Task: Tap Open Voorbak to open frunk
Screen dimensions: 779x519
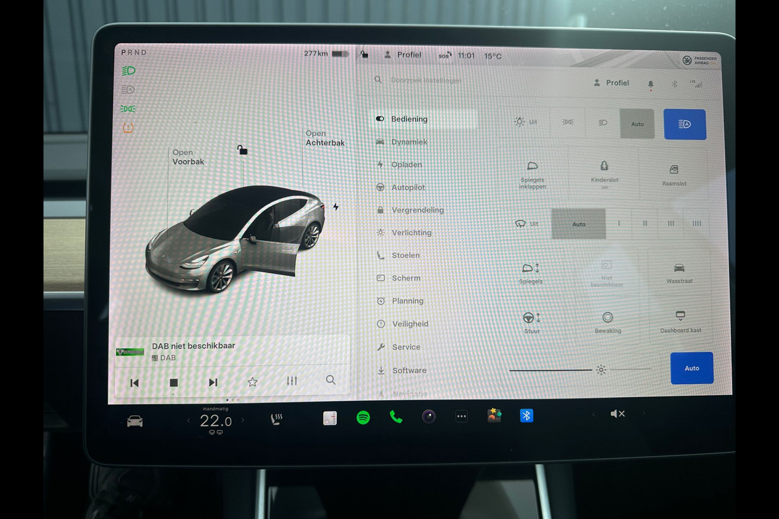Action: [x=188, y=157]
